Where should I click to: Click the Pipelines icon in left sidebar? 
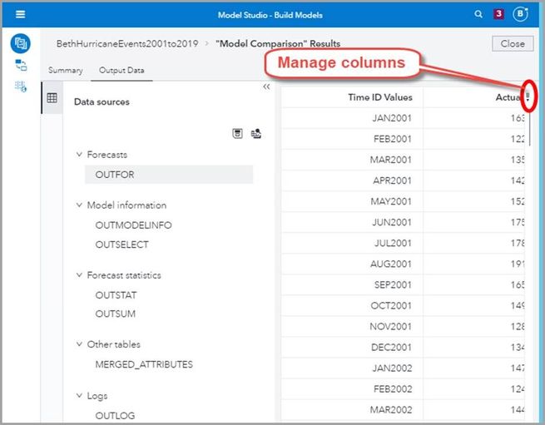tap(21, 65)
